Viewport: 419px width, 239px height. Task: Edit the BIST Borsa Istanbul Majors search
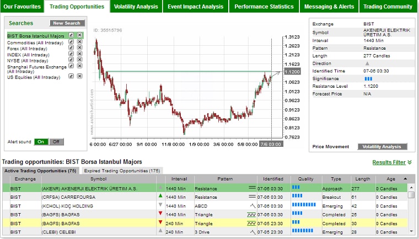(71, 35)
